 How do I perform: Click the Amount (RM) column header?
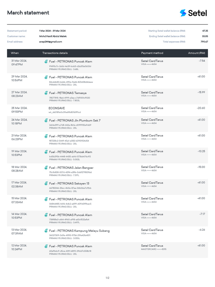click(x=196, y=53)
